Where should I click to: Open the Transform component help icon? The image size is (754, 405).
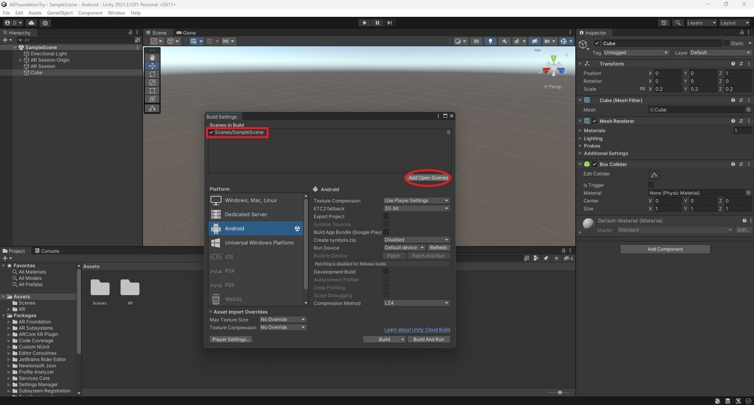[733, 63]
